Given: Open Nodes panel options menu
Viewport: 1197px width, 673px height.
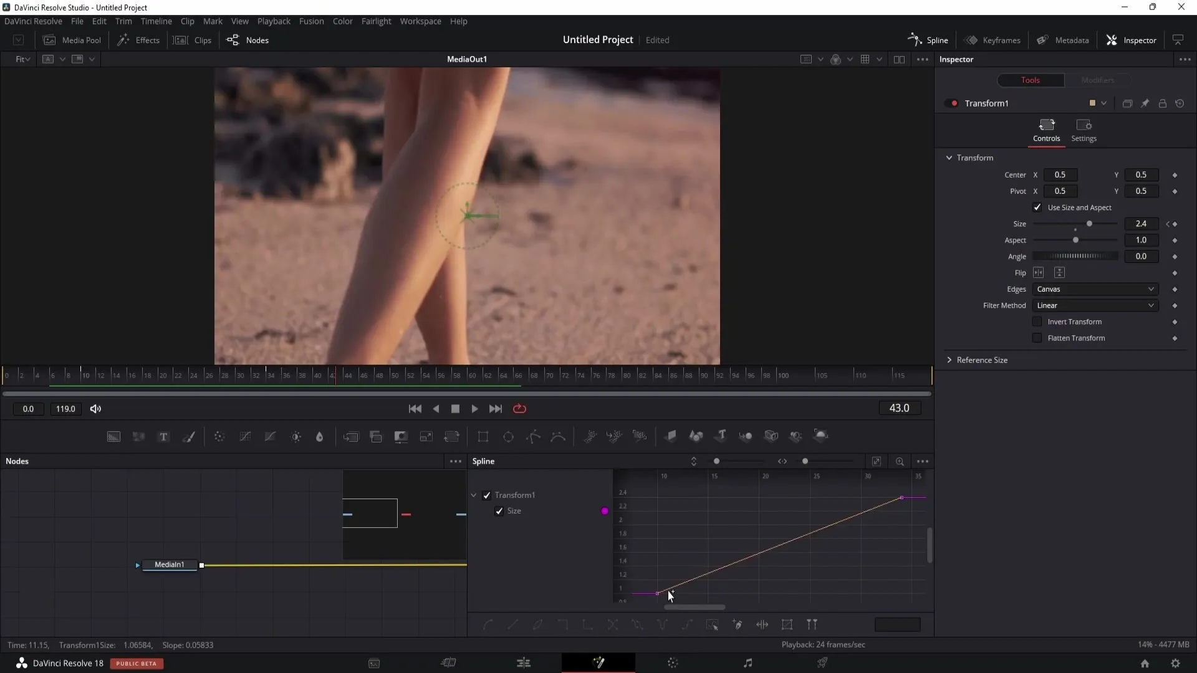Looking at the screenshot, I should (455, 462).
